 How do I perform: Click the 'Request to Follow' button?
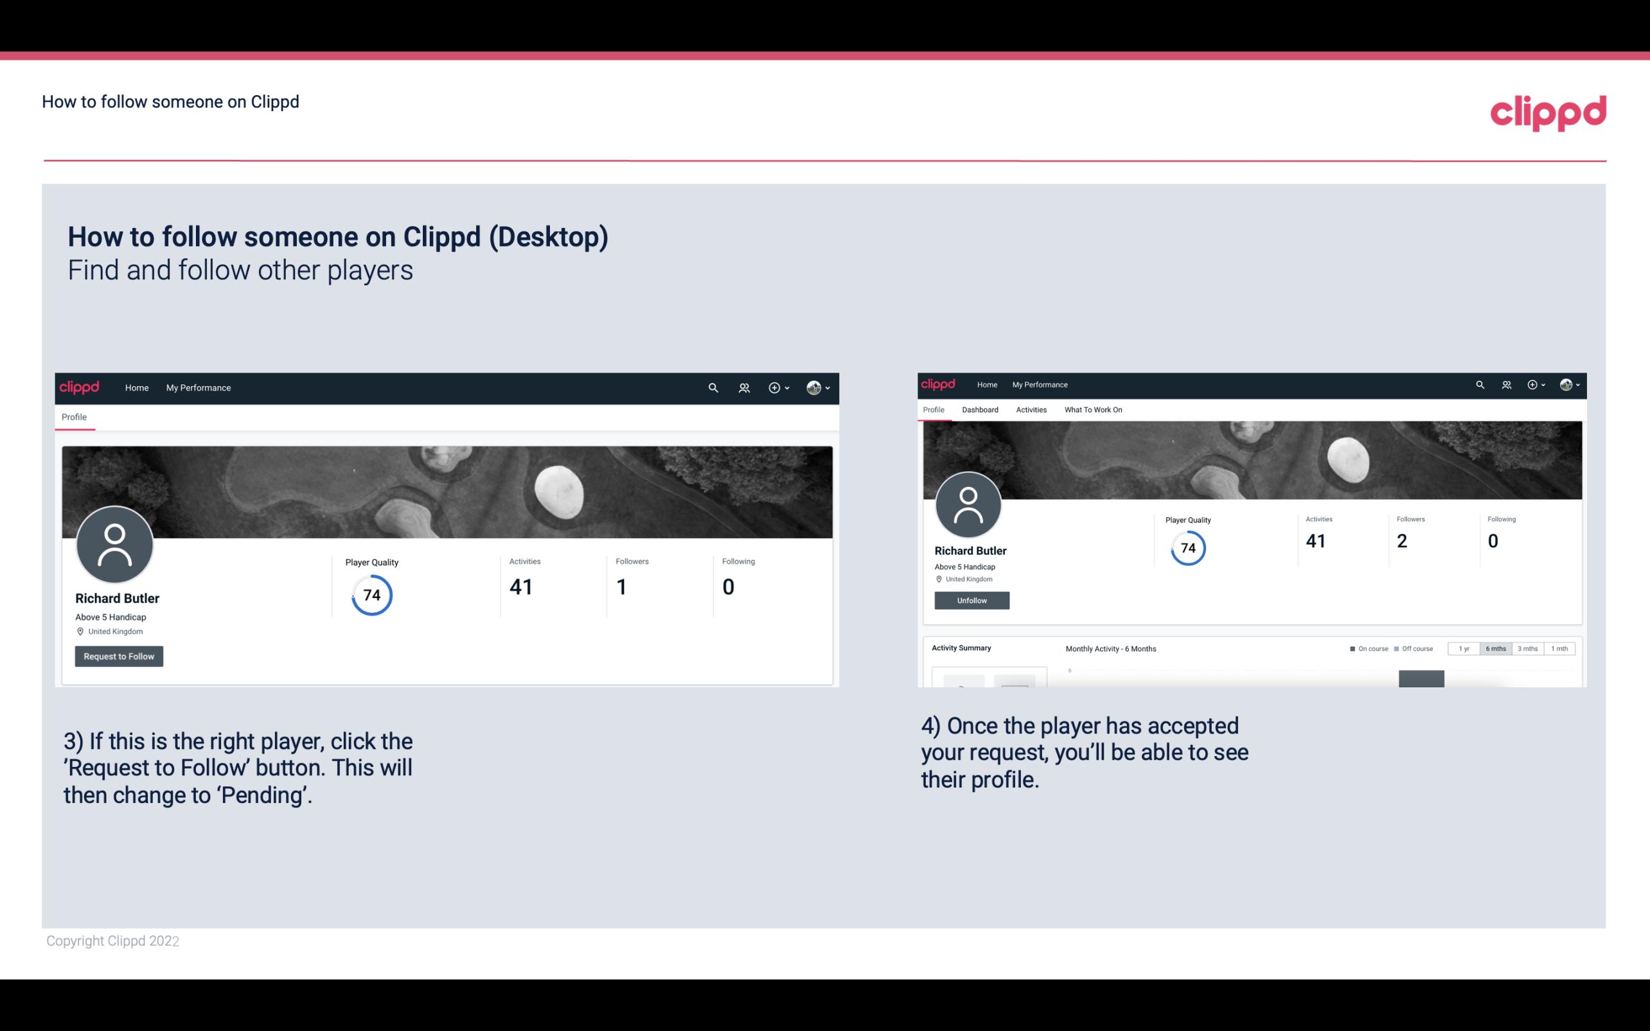pyautogui.click(x=119, y=656)
